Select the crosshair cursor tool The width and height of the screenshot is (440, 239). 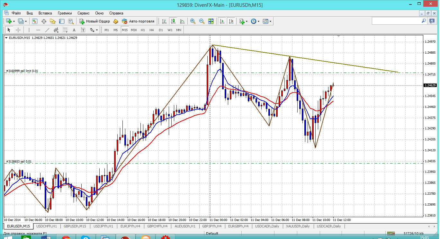pos(18,30)
